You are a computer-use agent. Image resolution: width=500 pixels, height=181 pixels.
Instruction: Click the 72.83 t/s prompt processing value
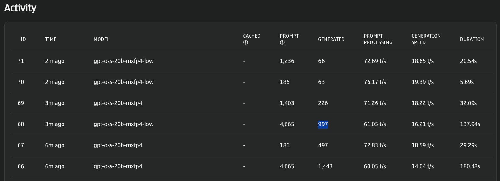(375, 145)
